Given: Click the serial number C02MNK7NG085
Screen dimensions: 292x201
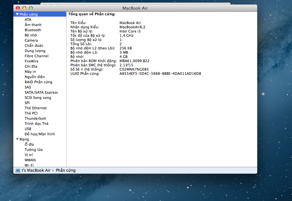Looking at the screenshot, I should pyautogui.click(x=134, y=69).
